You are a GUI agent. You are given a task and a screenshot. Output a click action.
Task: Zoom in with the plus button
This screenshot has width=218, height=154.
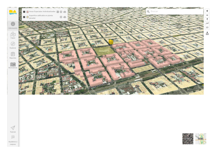point(207,11)
